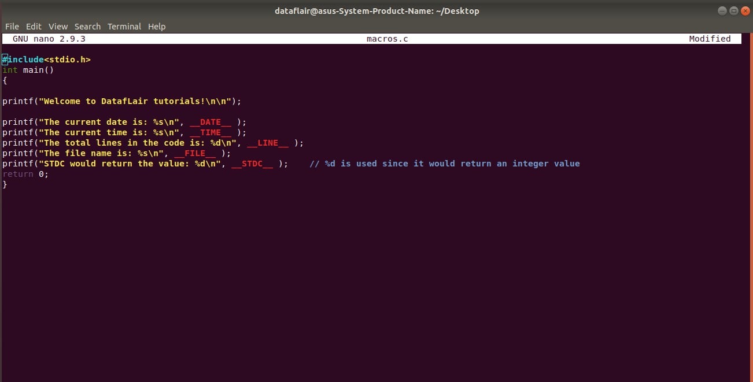Open the File menu
The height and width of the screenshot is (382, 753).
click(12, 26)
